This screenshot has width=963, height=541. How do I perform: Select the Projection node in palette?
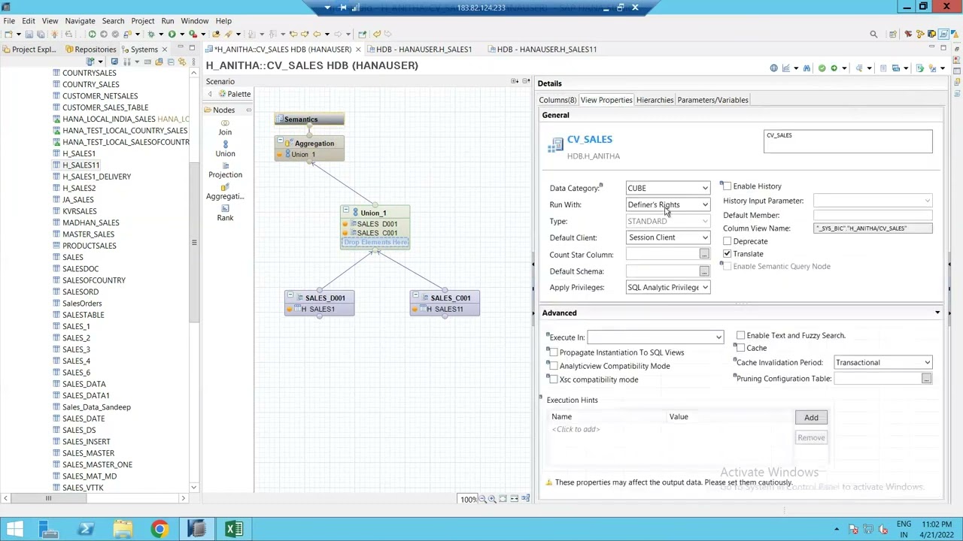[225, 170]
